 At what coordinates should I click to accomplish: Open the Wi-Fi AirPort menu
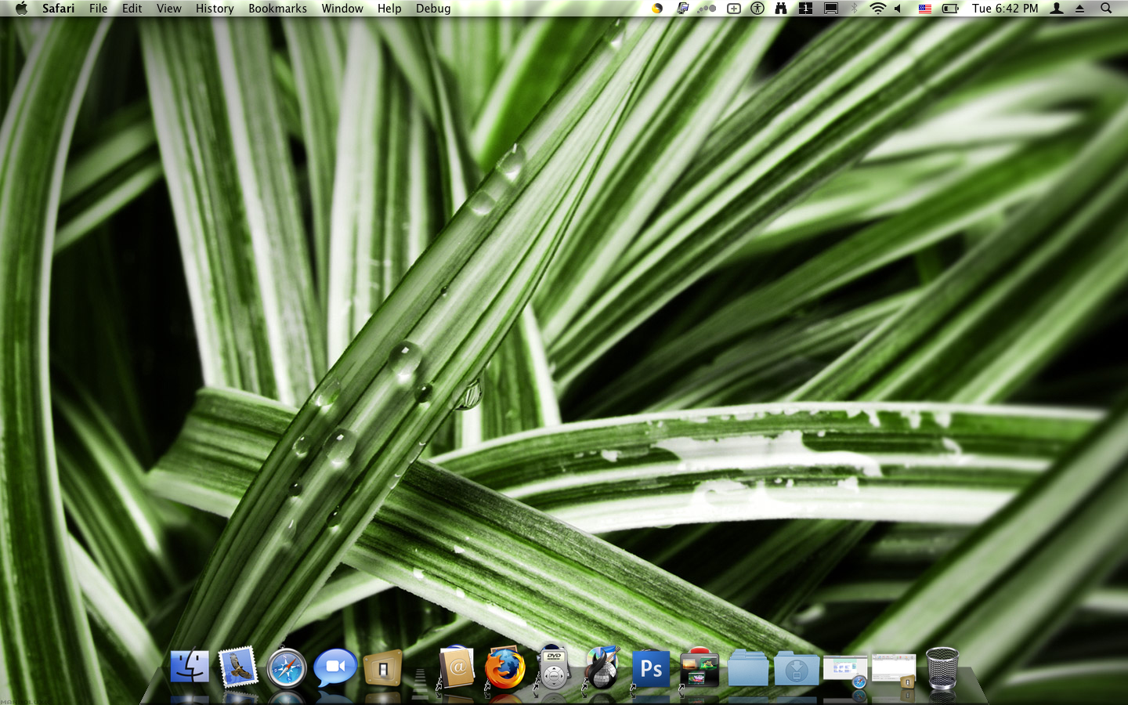coord(878,9)
